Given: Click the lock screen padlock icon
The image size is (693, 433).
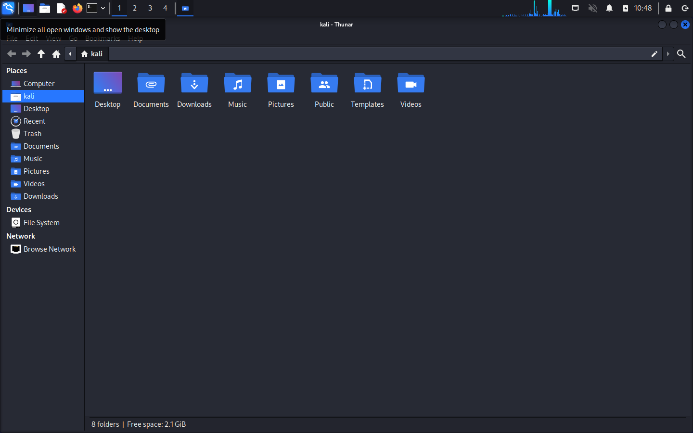Looking at the screenshot, I should pyautogui.click(x=668, y=8).
